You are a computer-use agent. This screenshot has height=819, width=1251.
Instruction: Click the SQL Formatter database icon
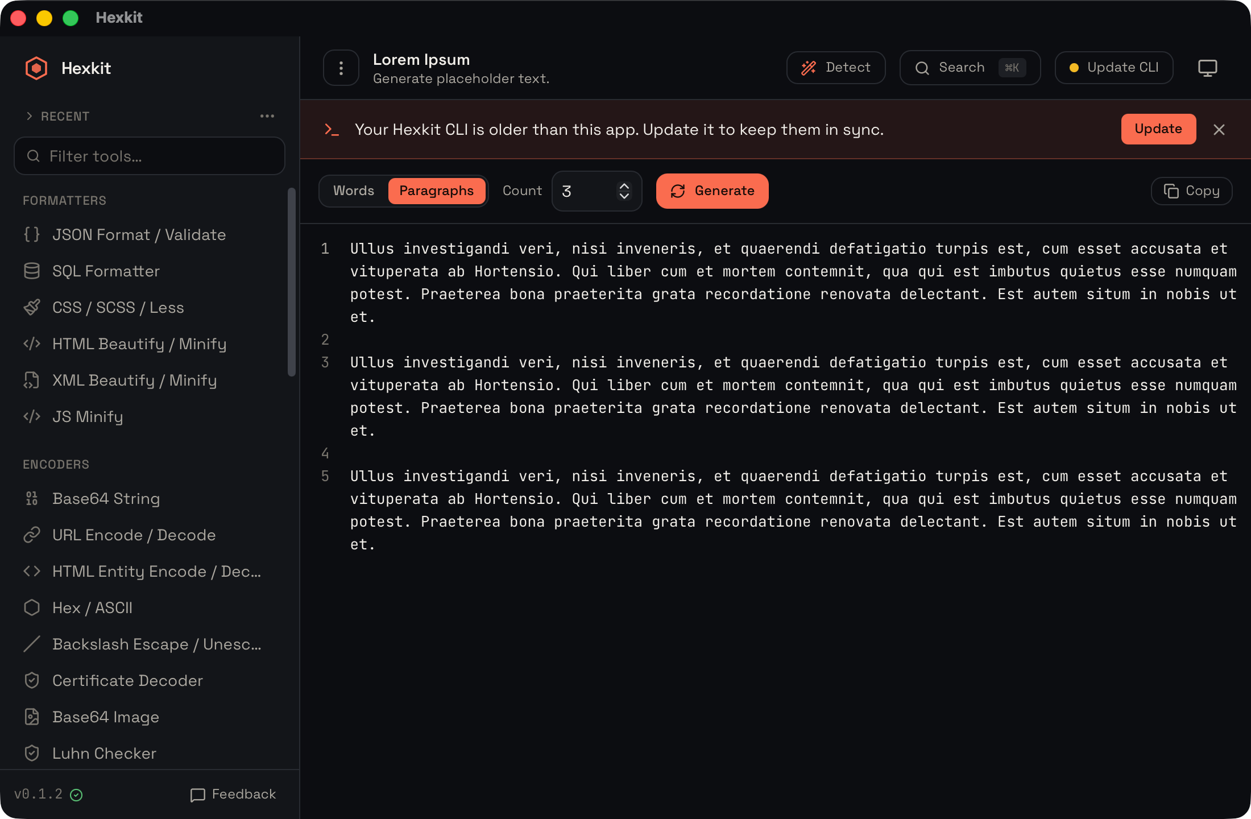32,271
